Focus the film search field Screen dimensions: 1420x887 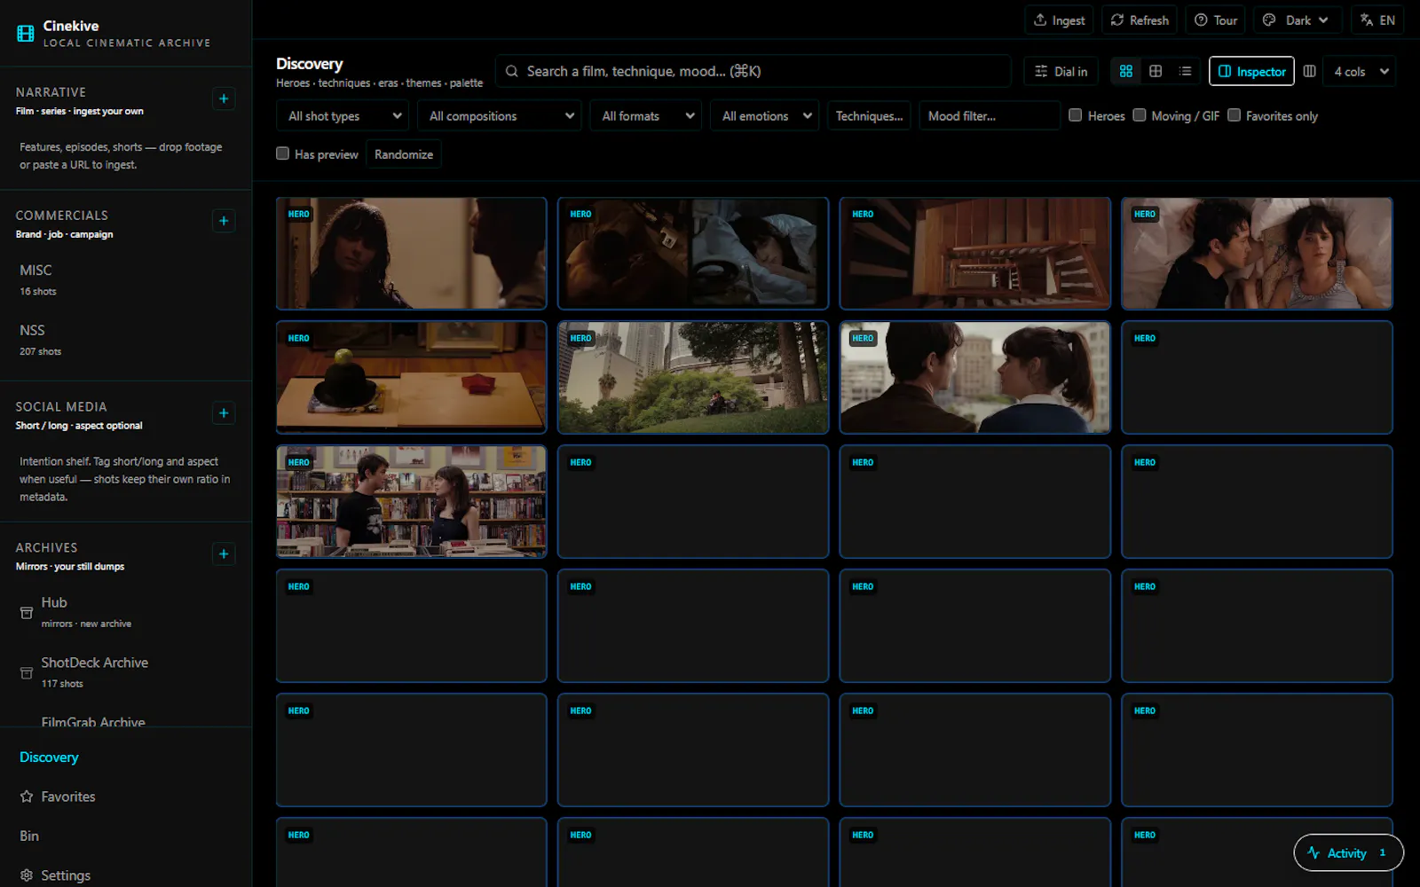click(753, 71)
